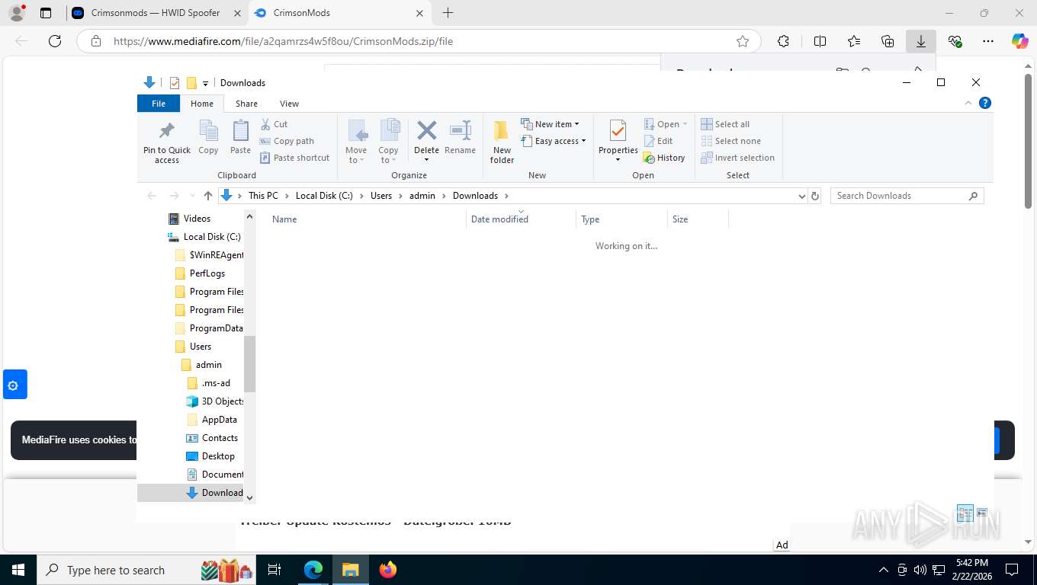Open Edge Downloads toolbar icon
The image size is (1037, 585).
click(921, 41)
